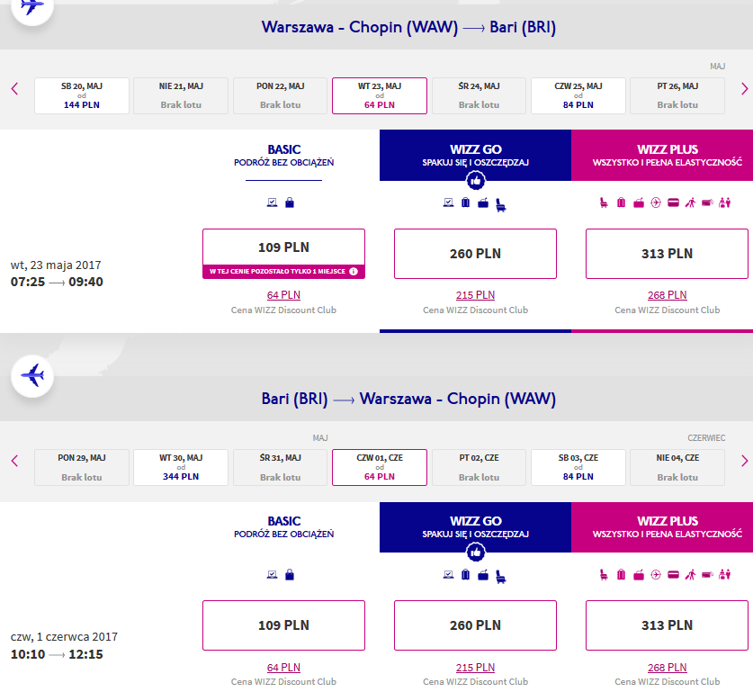Viewport: 753px width, 692px height.
Task: Click the thumbs-up badge under WIZZ GO, Bari–Warszawa flight
Action: pos(475,553)
